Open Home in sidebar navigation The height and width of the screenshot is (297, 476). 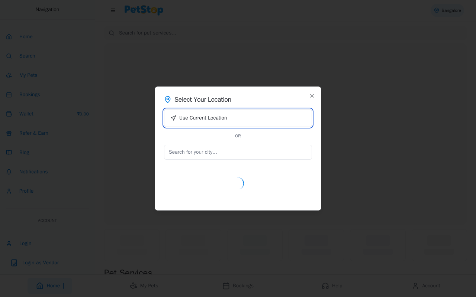click(26, 37)
